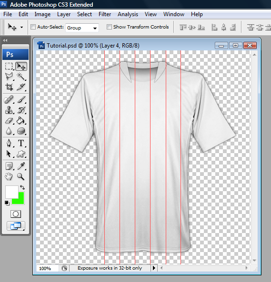Choose the Eyedropper tool
The height and width of the screenshot is (282, 271).
tap(21, 166)
